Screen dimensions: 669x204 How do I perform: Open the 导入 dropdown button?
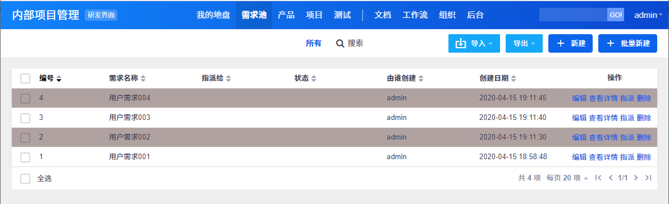pos(474,44)
